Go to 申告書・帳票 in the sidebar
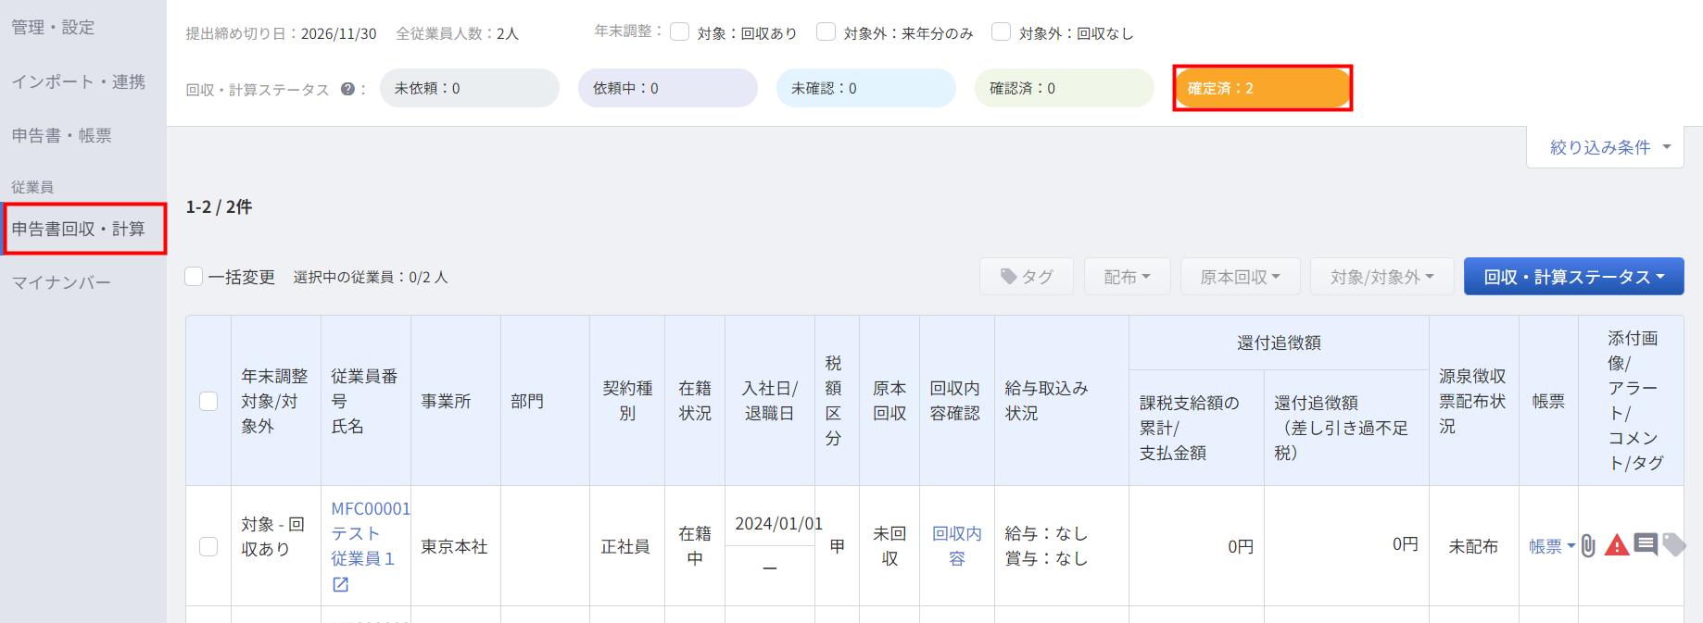Screen dimensions: 1703x623 click(61, 135)
